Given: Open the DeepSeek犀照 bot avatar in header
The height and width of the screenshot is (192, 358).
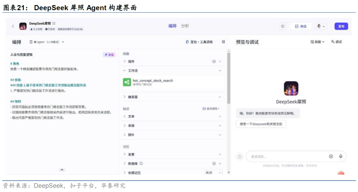Looking at the screenshot, I should pos(23,26).
